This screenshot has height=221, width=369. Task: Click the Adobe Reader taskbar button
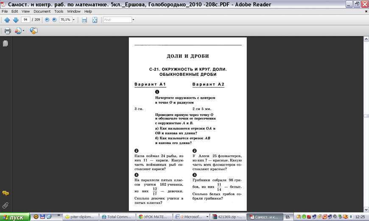[265, 217]
